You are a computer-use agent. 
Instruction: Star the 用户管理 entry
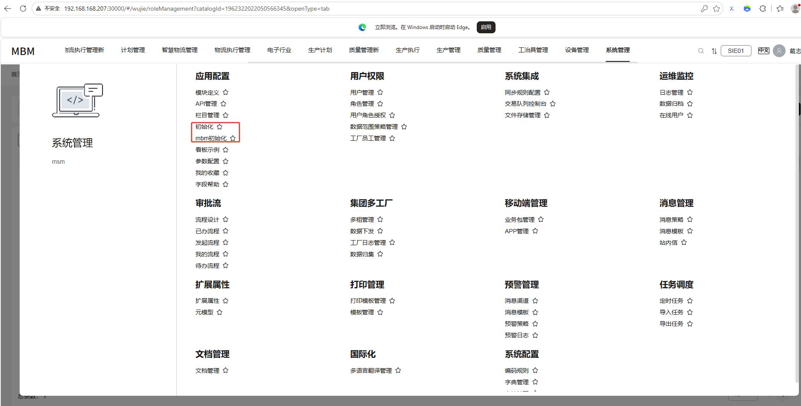(380, 92)
